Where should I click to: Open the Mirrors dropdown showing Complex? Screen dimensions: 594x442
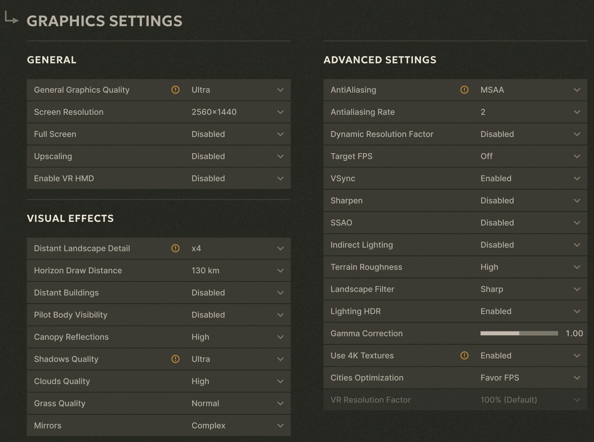point(238,425)
